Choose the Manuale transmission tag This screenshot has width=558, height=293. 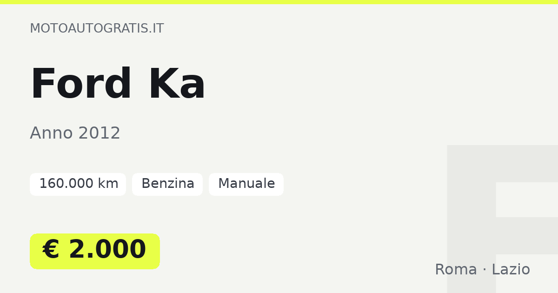point(246,184)
